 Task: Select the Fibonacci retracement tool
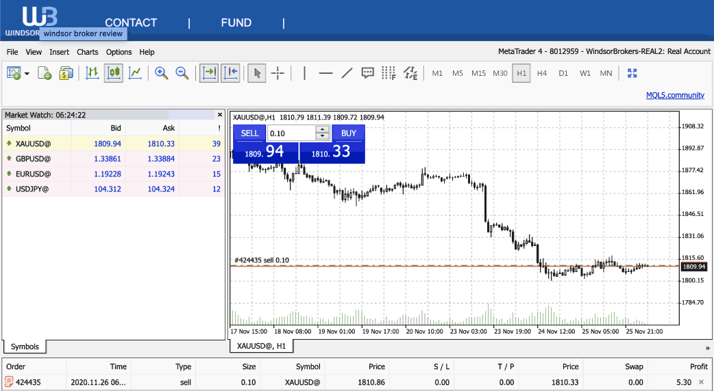click(x=389, y=72)
